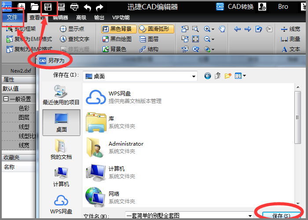Select the 色彩 property row
The width and height of the screenshot is (308, 220).
point(19,108)
